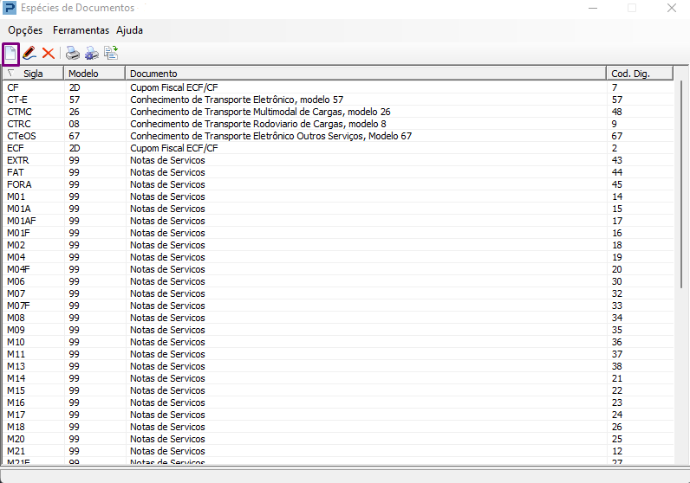Open the Ajuda menu
This screenshot has height=483, width=690.
(x=129, y=30)
